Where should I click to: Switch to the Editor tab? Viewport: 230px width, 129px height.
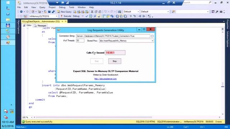tap(28, 25)
